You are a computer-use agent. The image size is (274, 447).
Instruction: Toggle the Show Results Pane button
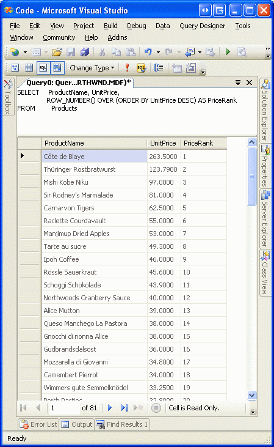[x=57, y=68]
